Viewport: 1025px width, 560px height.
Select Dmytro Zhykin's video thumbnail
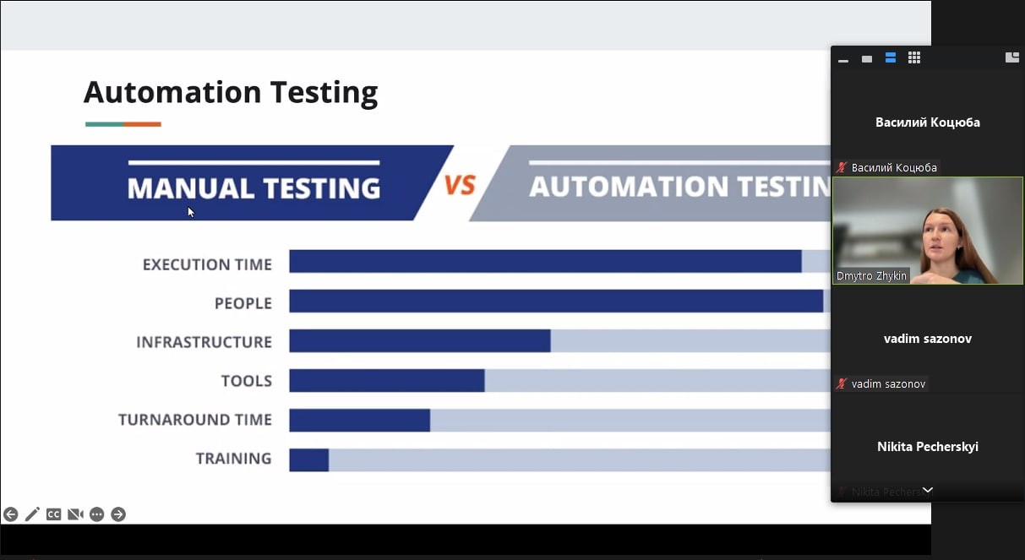click(927, 231)
